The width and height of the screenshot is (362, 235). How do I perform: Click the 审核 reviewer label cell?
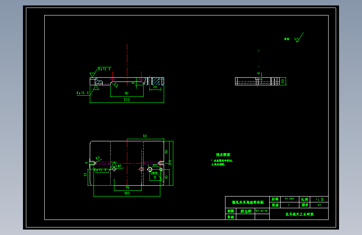point(230,217)
